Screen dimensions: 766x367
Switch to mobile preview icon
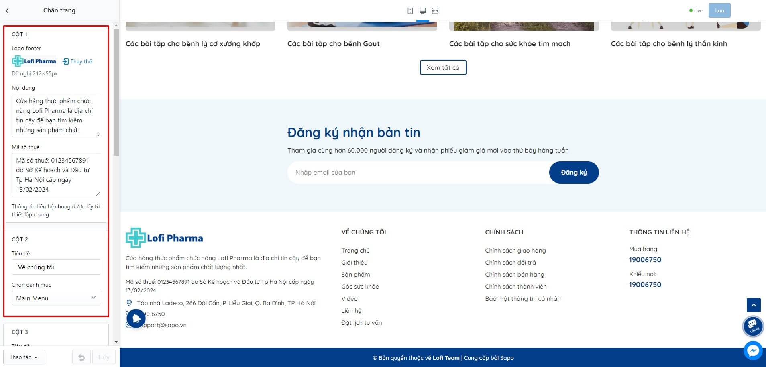coord(410,11)
